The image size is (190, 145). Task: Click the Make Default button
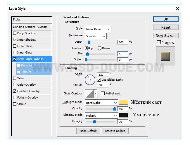[x=88, y=131]
